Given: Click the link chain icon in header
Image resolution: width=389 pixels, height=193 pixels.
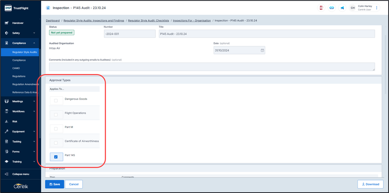Looking at the screenshot, I should 332,8.
